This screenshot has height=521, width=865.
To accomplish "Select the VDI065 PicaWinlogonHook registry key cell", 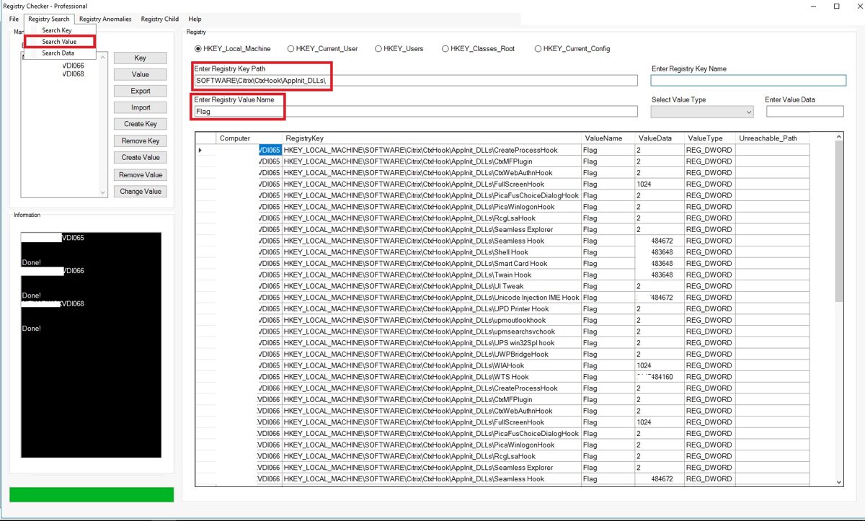I will (x=432, y=207).
